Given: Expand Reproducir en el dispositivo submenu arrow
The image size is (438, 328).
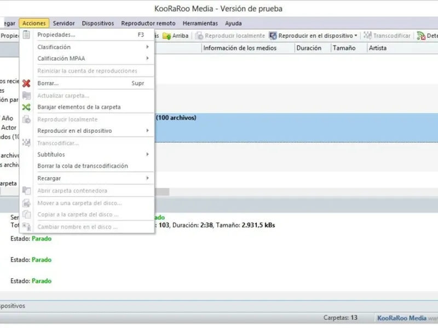Looking at the screenshot, I should click(x=147, y=131).
